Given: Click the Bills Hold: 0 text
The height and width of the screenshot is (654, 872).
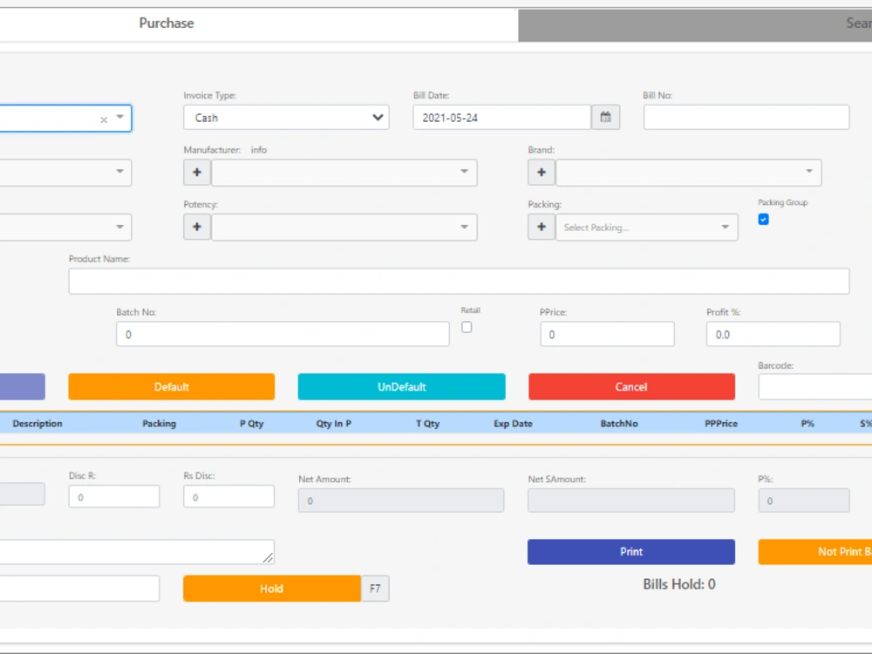Looking at the screenshot, I should click(x=679, y=584).
